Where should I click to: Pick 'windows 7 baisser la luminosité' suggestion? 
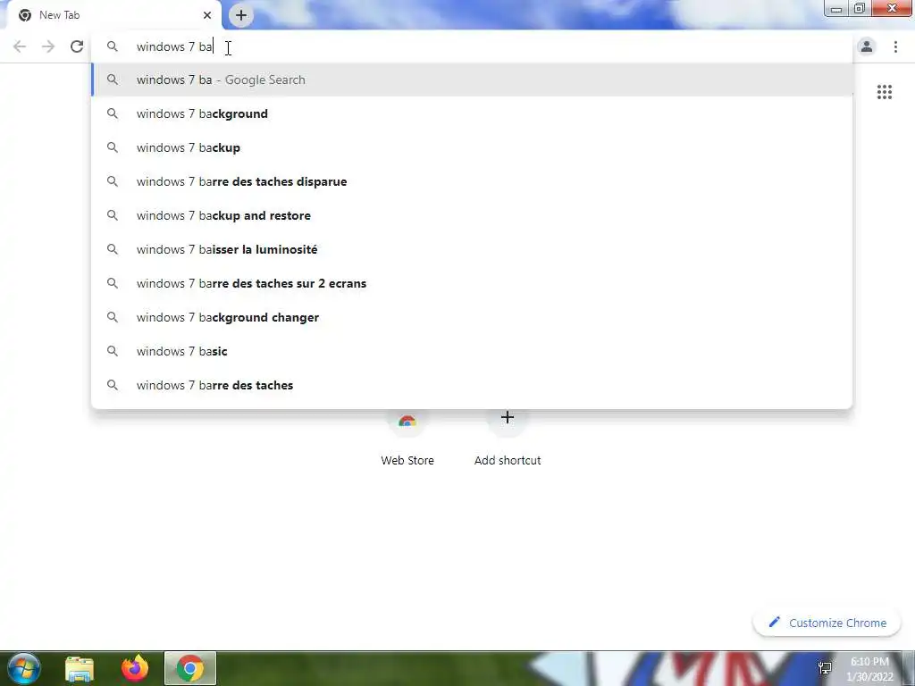(x=472, y=249)
